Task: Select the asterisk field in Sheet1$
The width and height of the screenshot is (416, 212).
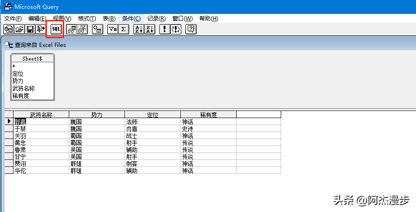Action: pyautogui.click(x=33, y=66)
